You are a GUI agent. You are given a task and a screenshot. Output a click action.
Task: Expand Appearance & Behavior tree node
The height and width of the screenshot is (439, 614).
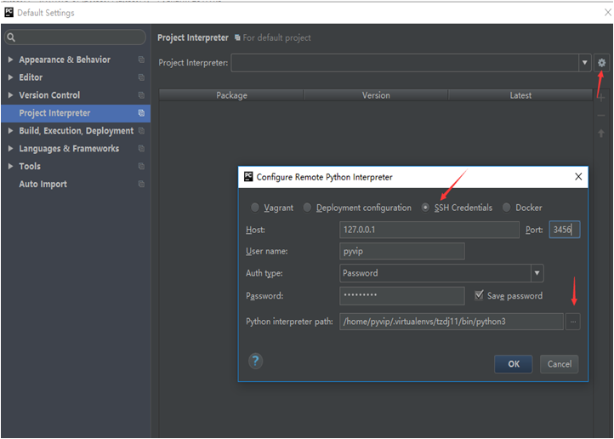click(10, 60)
